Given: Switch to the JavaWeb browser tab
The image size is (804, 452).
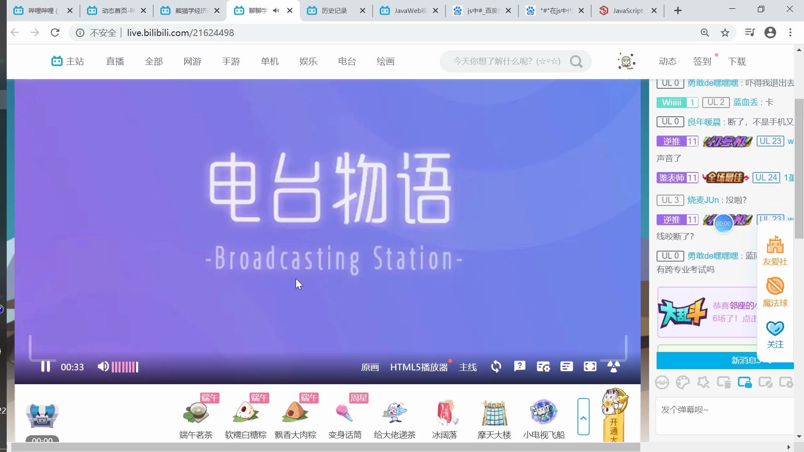Looking at the screenshot, I should pos(409,10).
